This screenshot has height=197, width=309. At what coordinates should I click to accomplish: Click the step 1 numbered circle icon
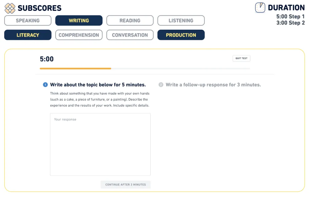tap(45, 85)
